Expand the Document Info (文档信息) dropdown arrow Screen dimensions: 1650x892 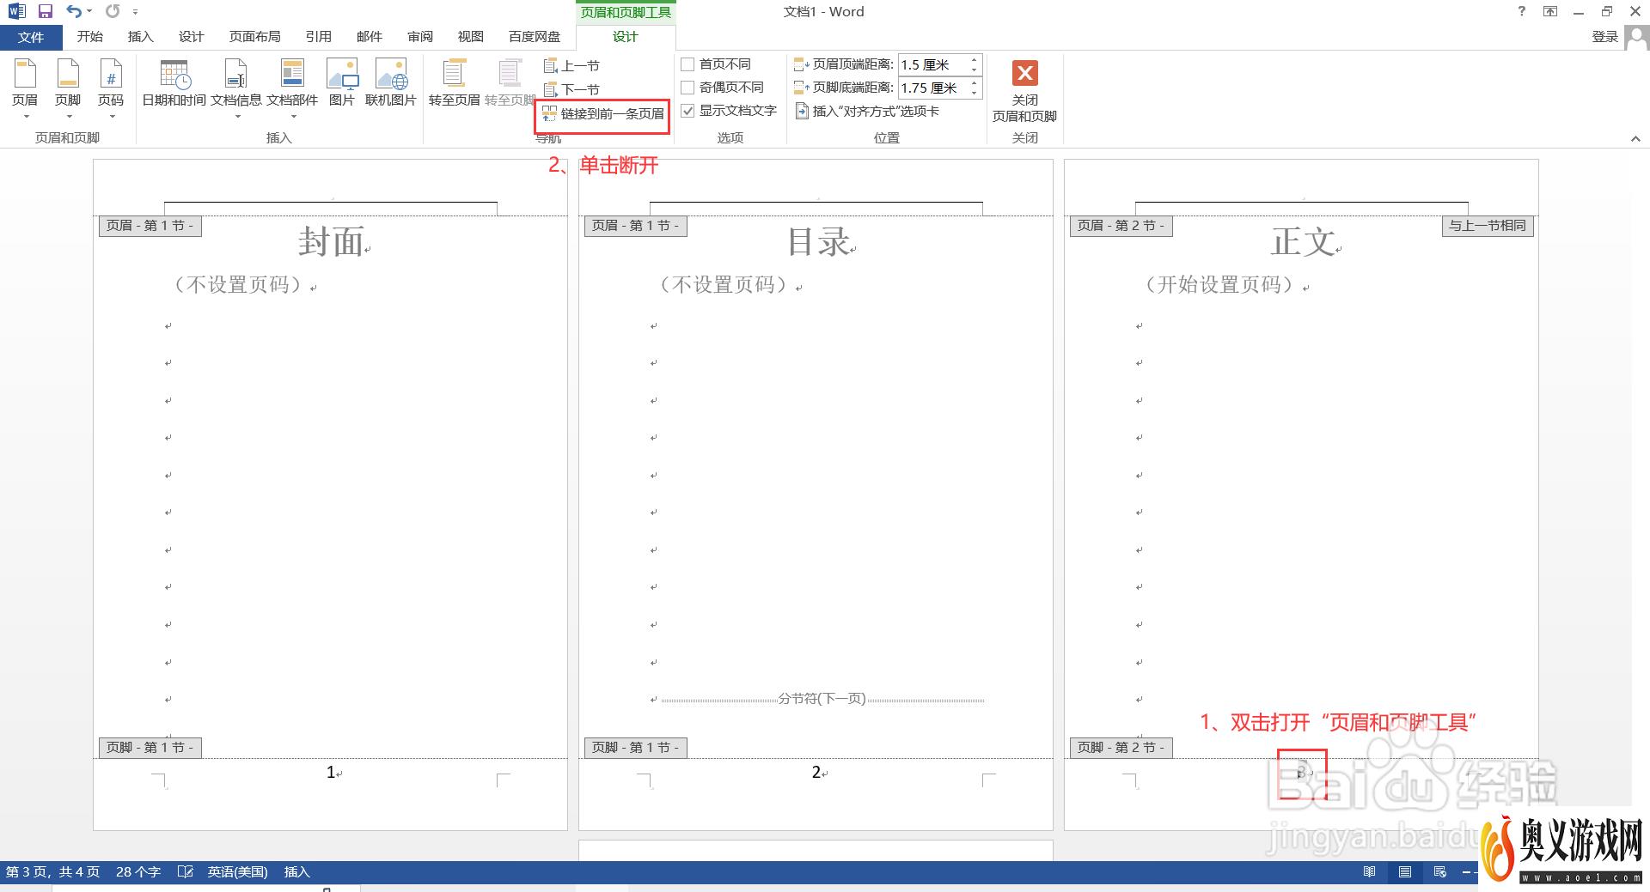(x=236, y=116)
